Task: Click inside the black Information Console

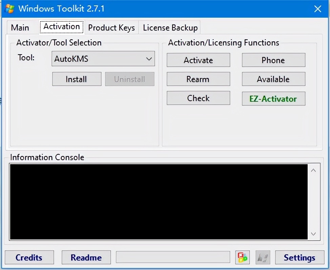Action: [x=159, y=202]
